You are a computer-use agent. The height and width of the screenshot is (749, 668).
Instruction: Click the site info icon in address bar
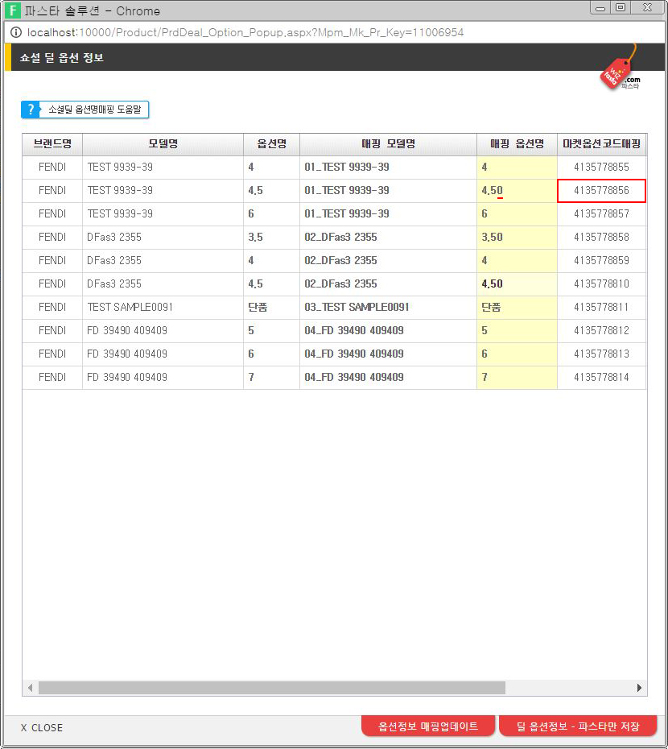pos(15,32)
